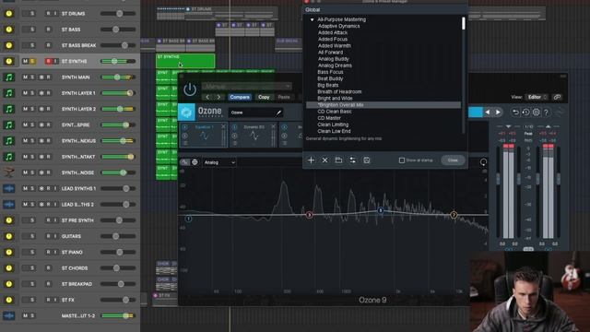The image size is (590, 332).
Task: Click the ST DRUMS track volume slider
Action: coord(118,14)
